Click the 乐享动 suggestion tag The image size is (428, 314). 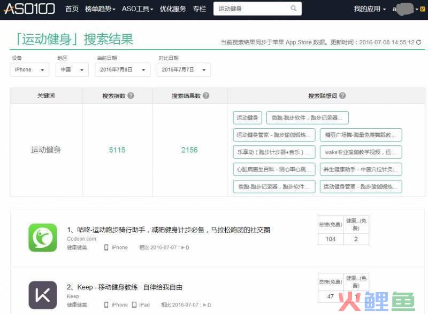274,152
